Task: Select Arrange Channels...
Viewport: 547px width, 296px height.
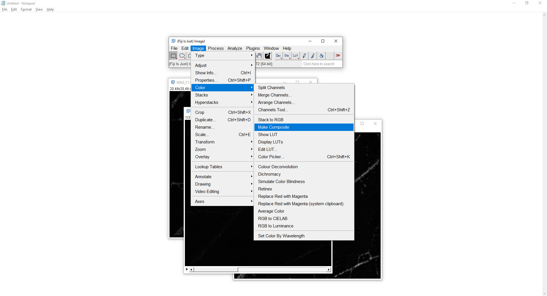Action: (304, 102)
